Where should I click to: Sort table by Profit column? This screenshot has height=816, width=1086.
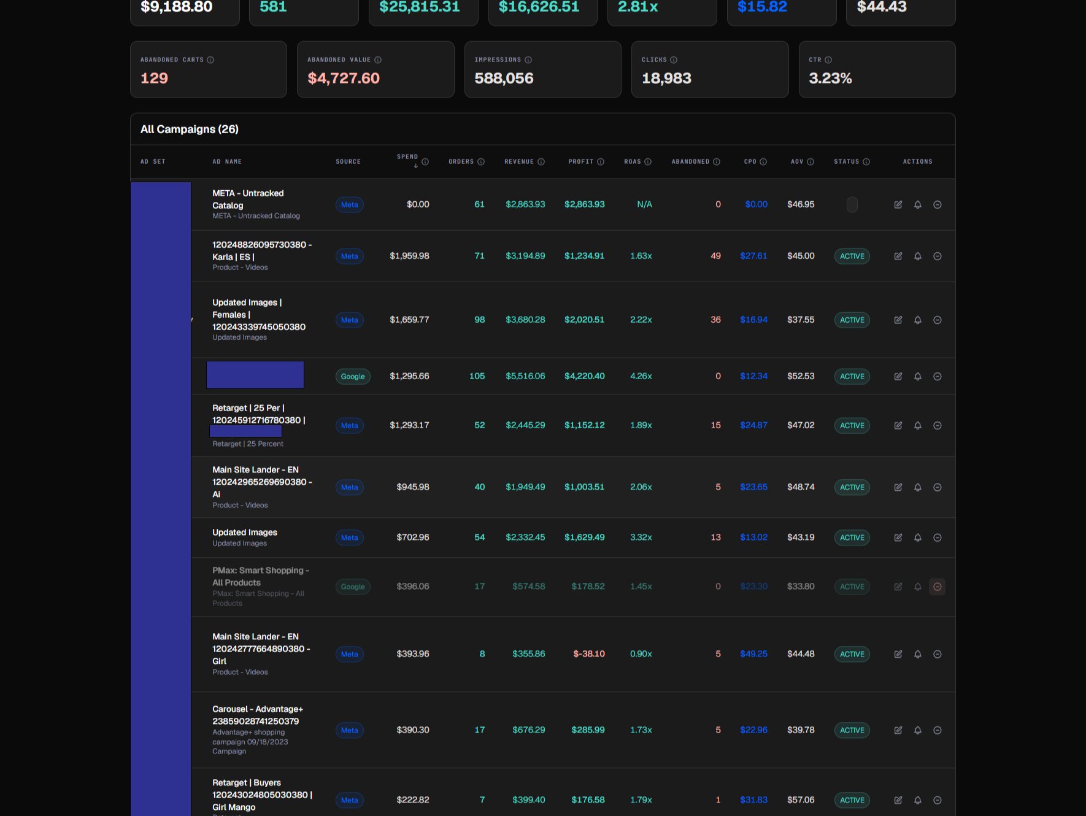click(x=580, y=162)
